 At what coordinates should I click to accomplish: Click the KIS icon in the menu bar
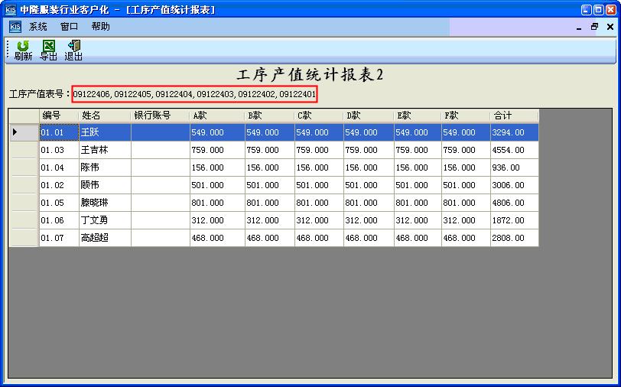tap(15, 27)
